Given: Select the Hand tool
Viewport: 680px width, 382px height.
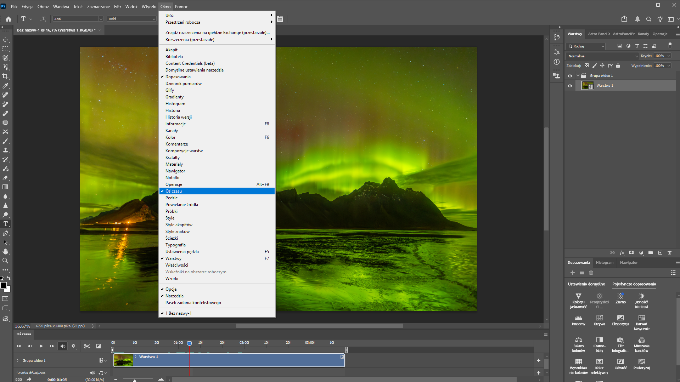Looking at the screenshot, I should (x=5, y=251).
